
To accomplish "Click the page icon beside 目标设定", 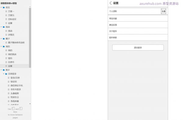I will tap(6, 19).
